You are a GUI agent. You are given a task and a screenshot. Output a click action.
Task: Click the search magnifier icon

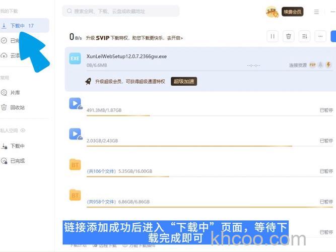[x=69, y=11]
